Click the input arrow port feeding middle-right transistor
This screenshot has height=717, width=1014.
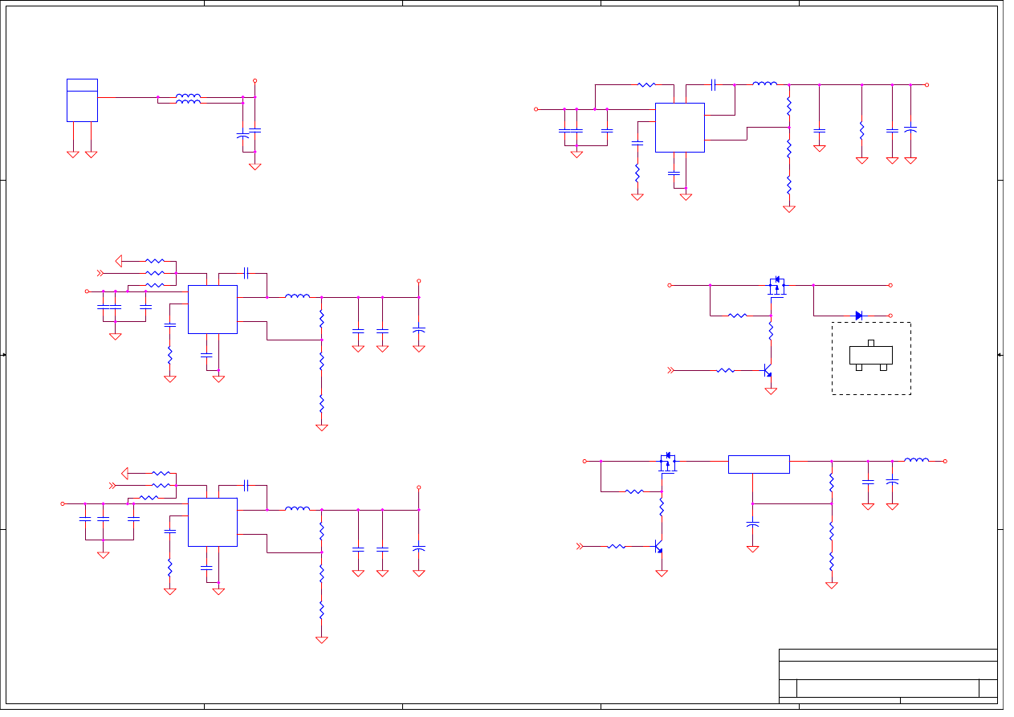(x=671, y=370)
